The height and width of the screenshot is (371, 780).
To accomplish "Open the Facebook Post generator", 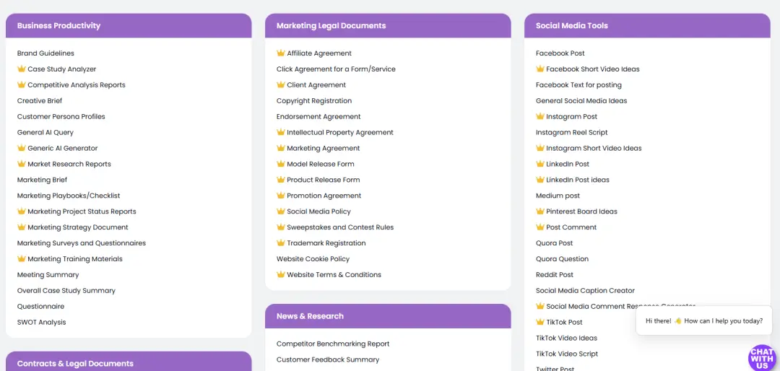I will pos(560,53).
